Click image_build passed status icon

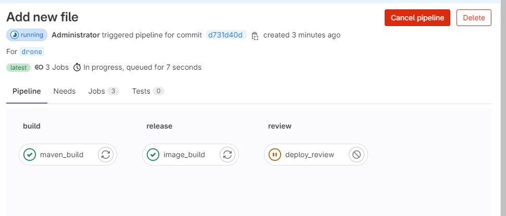[x=153, y=155]
